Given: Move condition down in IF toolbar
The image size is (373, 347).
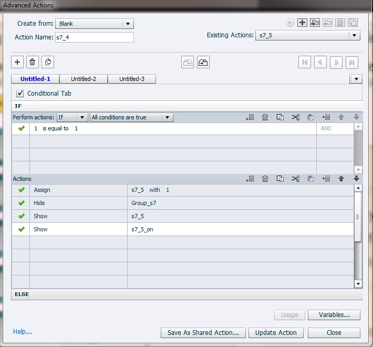Looking at the screenshot, I should (x=356, y=117).
